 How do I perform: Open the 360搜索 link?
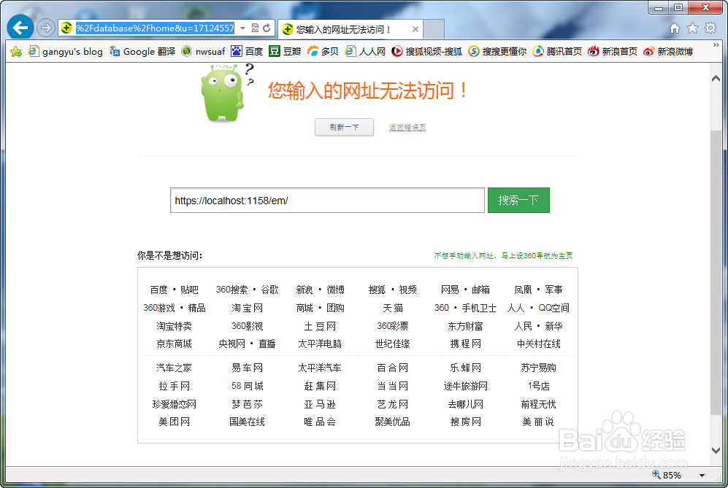tap(231, 290)
